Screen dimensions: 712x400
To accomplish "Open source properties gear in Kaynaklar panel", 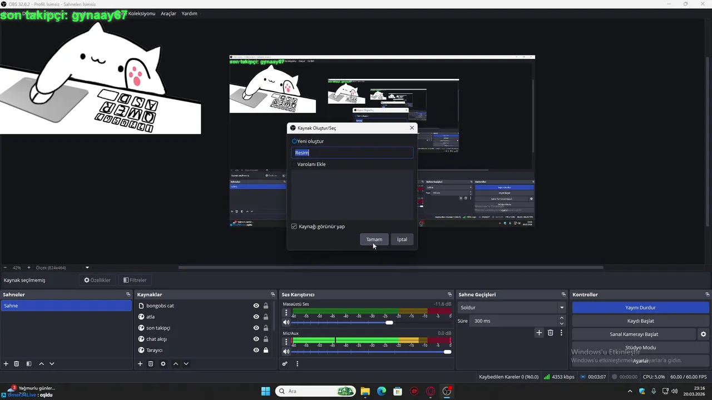I will [163, 364].
